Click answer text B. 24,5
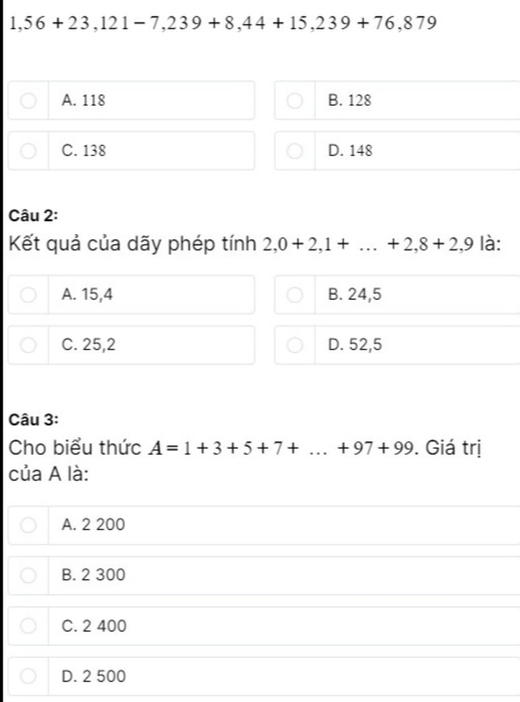The image size is (520, 702). [x=354, y=295]
